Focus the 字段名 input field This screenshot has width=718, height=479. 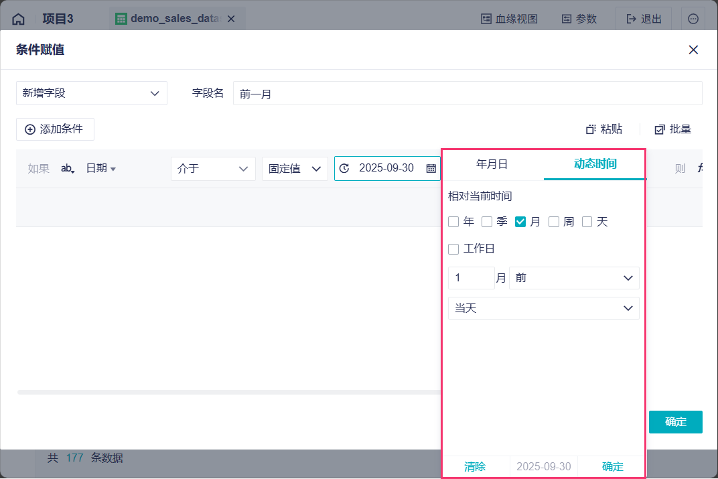coord(468,93)
